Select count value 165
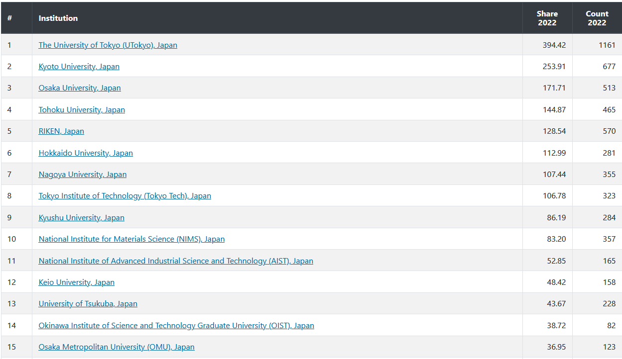Screen dimensions: 622x359 click(x=609, y=261)
